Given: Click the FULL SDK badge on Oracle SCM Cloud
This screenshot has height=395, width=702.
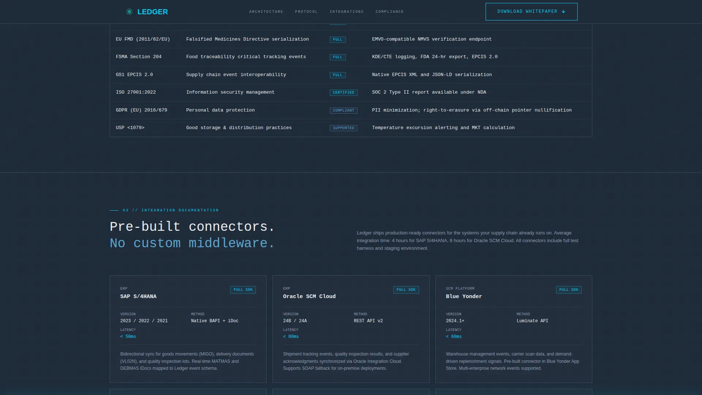Looking at the screenshot, I should (406, 290).
